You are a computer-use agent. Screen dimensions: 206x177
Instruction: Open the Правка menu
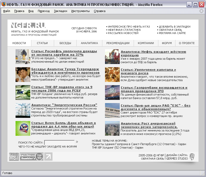pos(19,11)
